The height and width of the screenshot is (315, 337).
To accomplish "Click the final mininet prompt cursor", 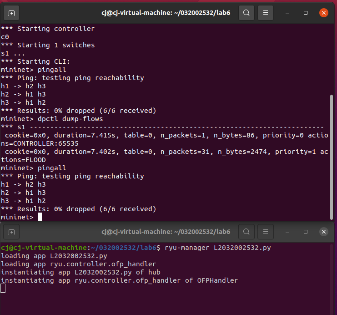I will 40,217.
